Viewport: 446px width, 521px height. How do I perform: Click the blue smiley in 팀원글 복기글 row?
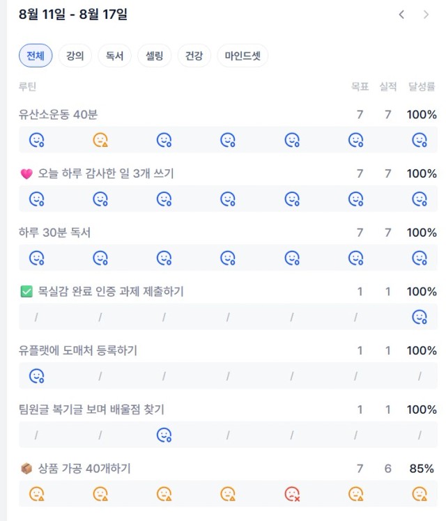[x=164, y=435]
